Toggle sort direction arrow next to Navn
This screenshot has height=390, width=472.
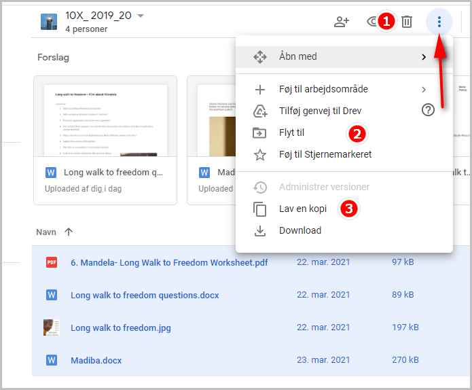[x=69, y=232]
